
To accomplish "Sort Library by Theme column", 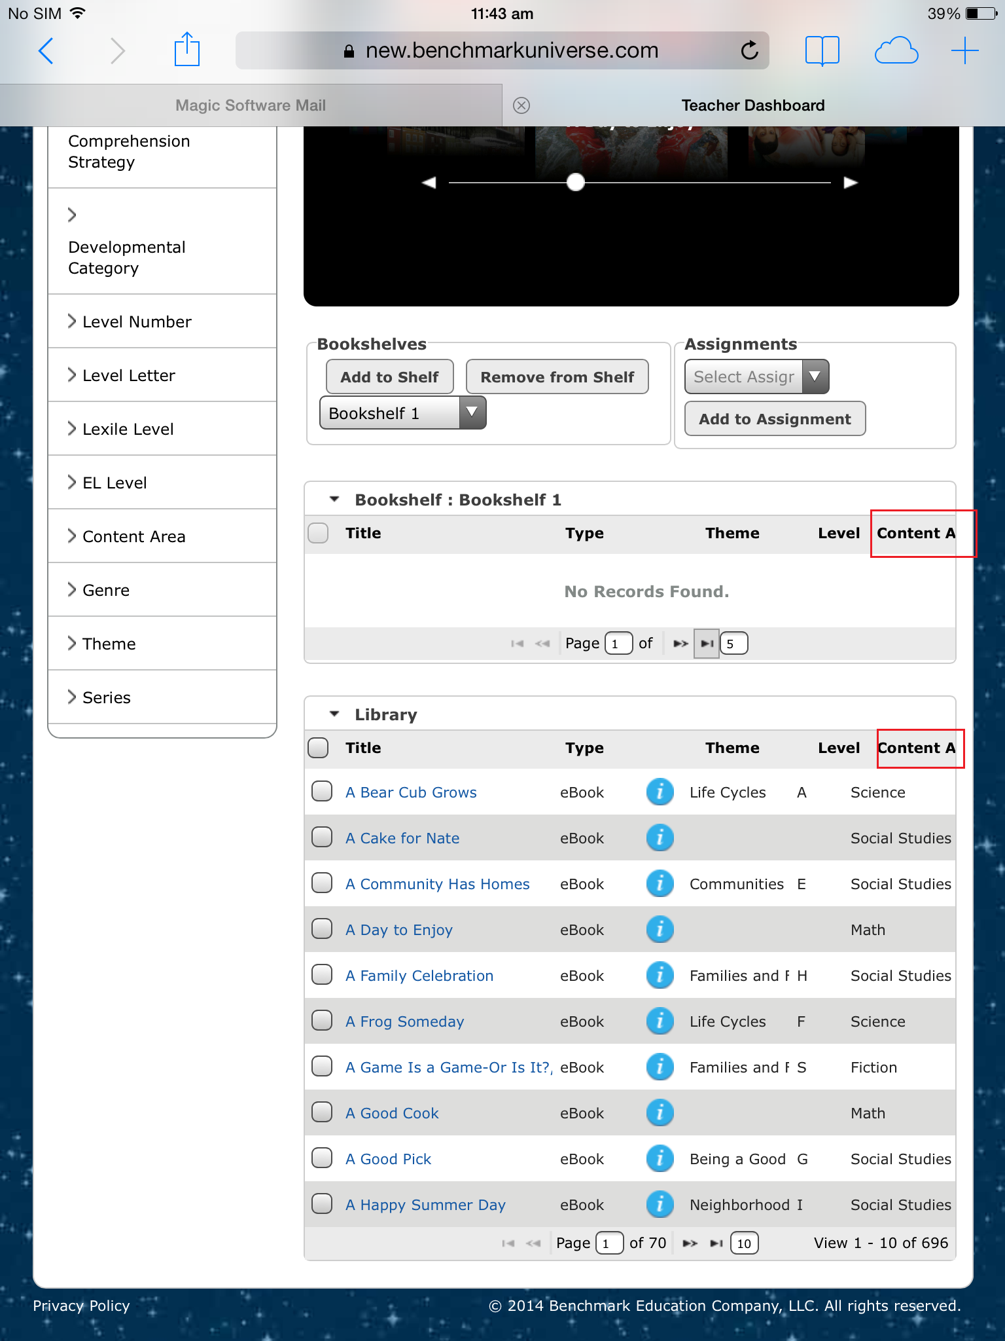I will (732, 748).
